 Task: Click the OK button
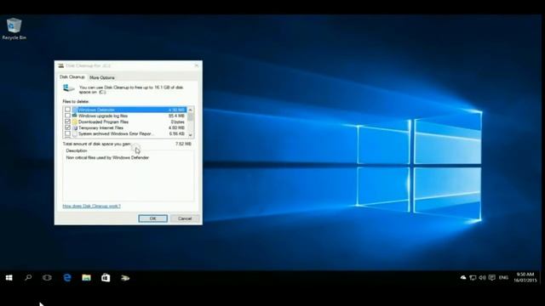pyautogui.click(x=153, y=218)
